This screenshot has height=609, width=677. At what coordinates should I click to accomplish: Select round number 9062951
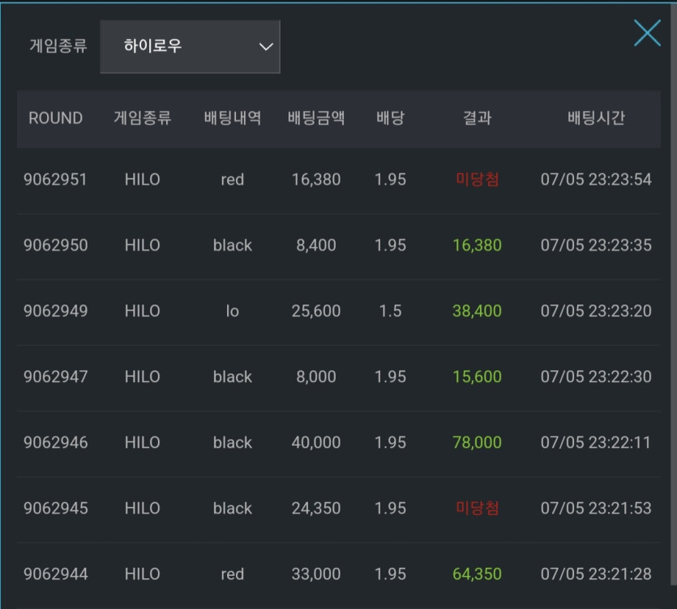click(x=55, y=180)
